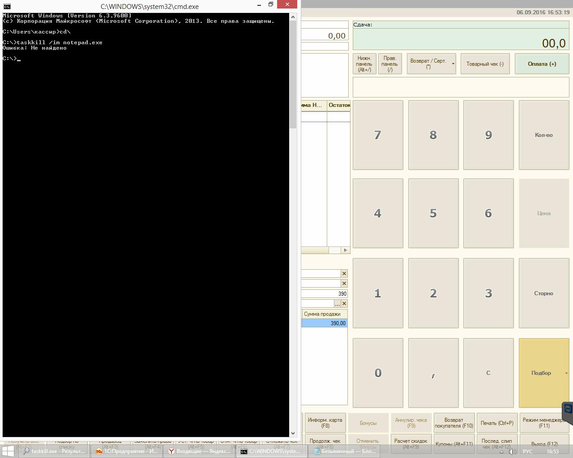This screenshot has height=458, width=573.
Task: Tap keypad comma button
Action: pos(433,373)
